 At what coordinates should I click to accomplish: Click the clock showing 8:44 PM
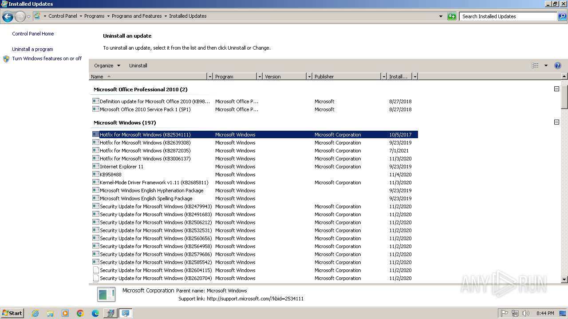545,313
